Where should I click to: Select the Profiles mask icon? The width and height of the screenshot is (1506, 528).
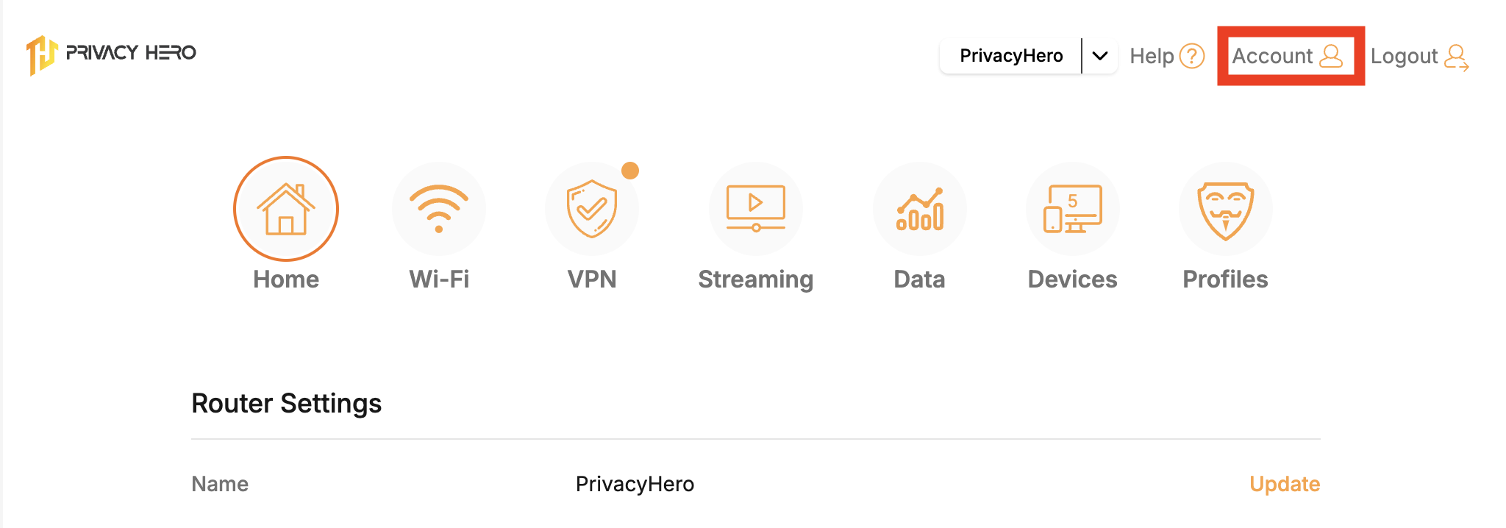[x=1226, y=208]
